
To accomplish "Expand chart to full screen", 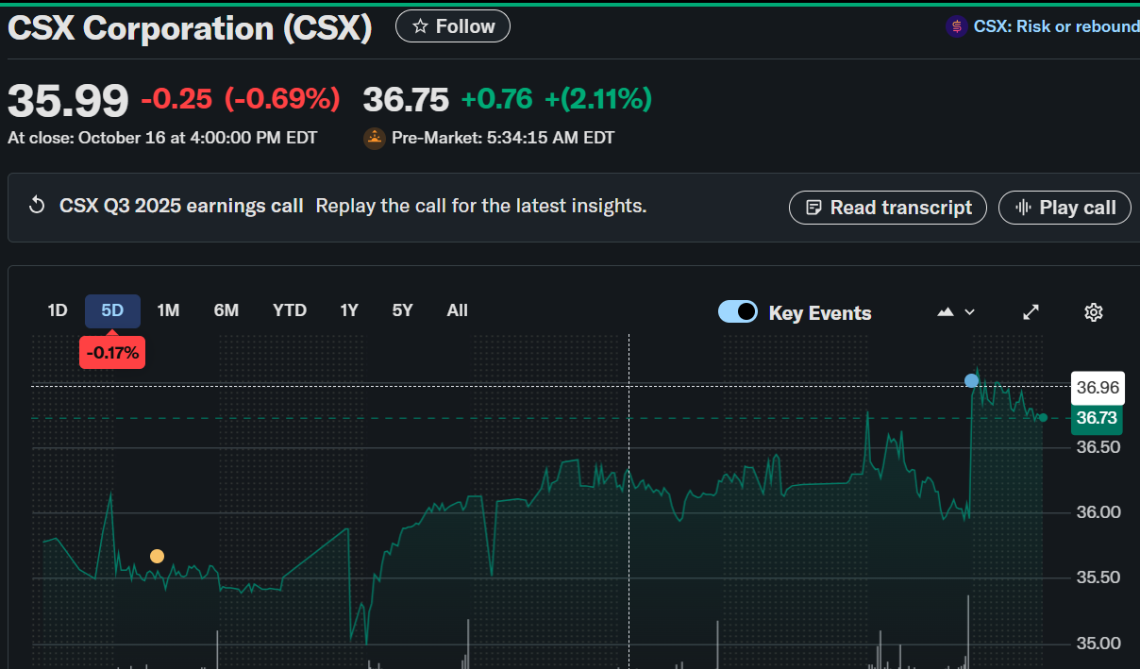I will pyautogui.click(x=1031, y=312).
